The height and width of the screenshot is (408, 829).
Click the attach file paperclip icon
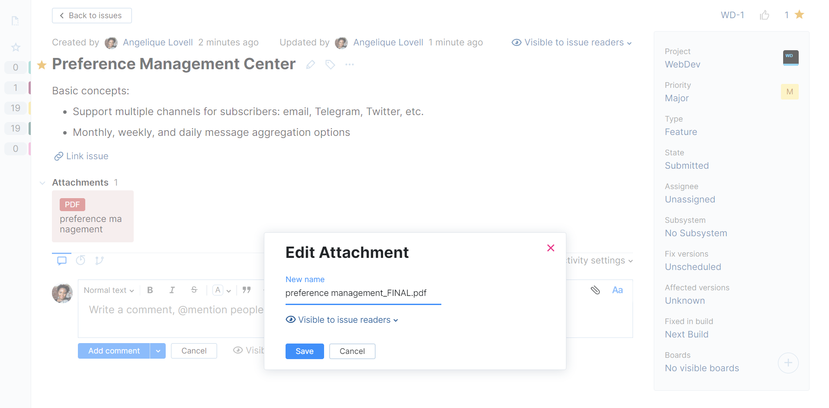pos(595,290)
